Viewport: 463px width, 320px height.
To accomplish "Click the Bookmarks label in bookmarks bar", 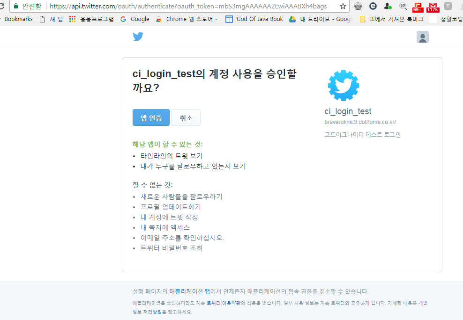I will tap(19, 19).
